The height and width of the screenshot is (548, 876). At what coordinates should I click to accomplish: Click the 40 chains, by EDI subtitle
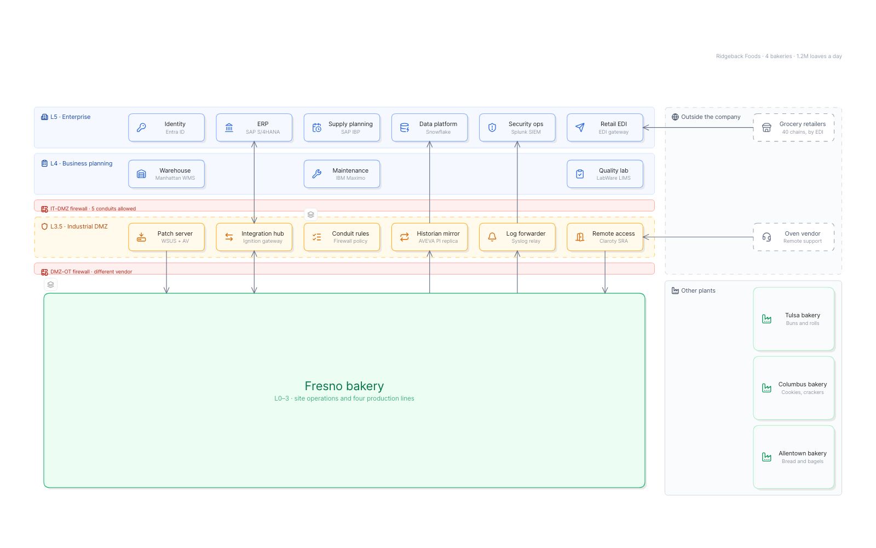803,132
